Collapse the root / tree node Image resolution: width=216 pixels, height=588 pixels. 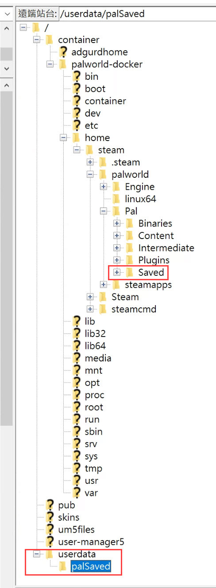click(23, 28)
